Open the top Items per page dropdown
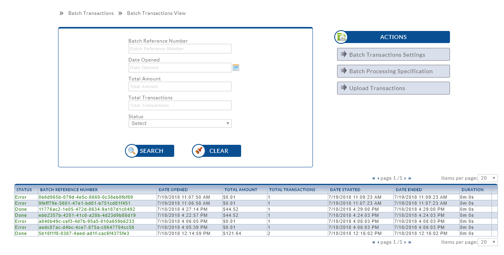Viewport: 504px width, 255px height. (x=487, y=178)
